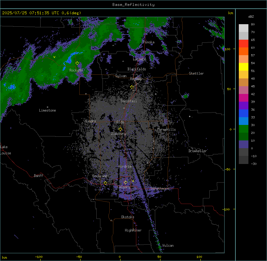The width and height of the screenshot is (267, 261).
Task: Select the slate 0-10 dBZ legend swatch
Action: [243, 144]
